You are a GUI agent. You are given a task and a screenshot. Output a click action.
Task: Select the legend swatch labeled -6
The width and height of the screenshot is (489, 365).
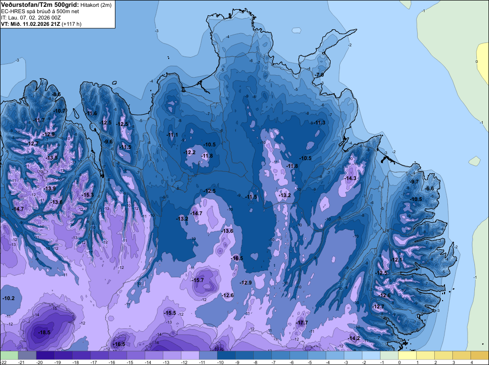[x=298, y=355]
